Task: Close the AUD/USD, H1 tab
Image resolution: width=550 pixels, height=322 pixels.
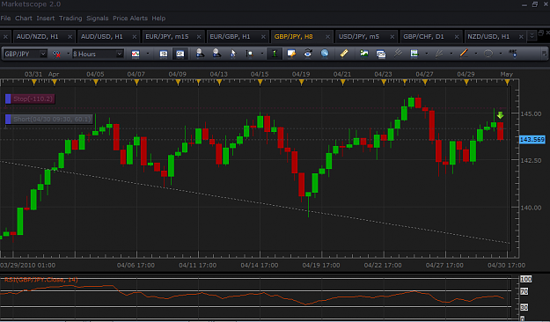Action: [135, 36]
